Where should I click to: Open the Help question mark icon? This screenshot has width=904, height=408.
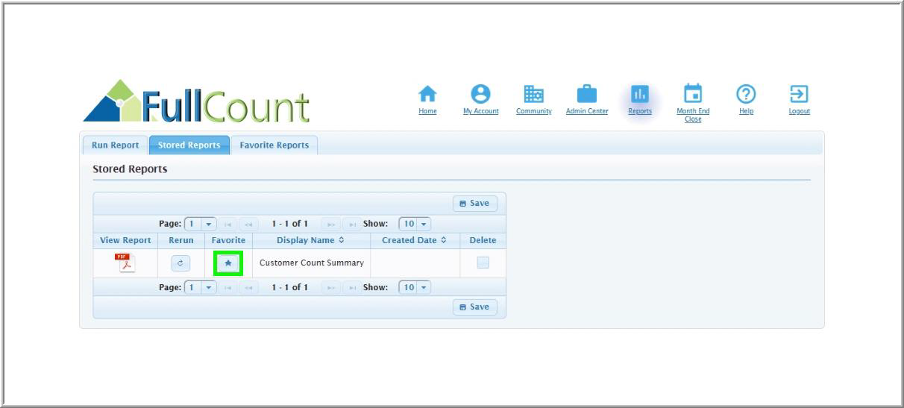tap(746, 95)
